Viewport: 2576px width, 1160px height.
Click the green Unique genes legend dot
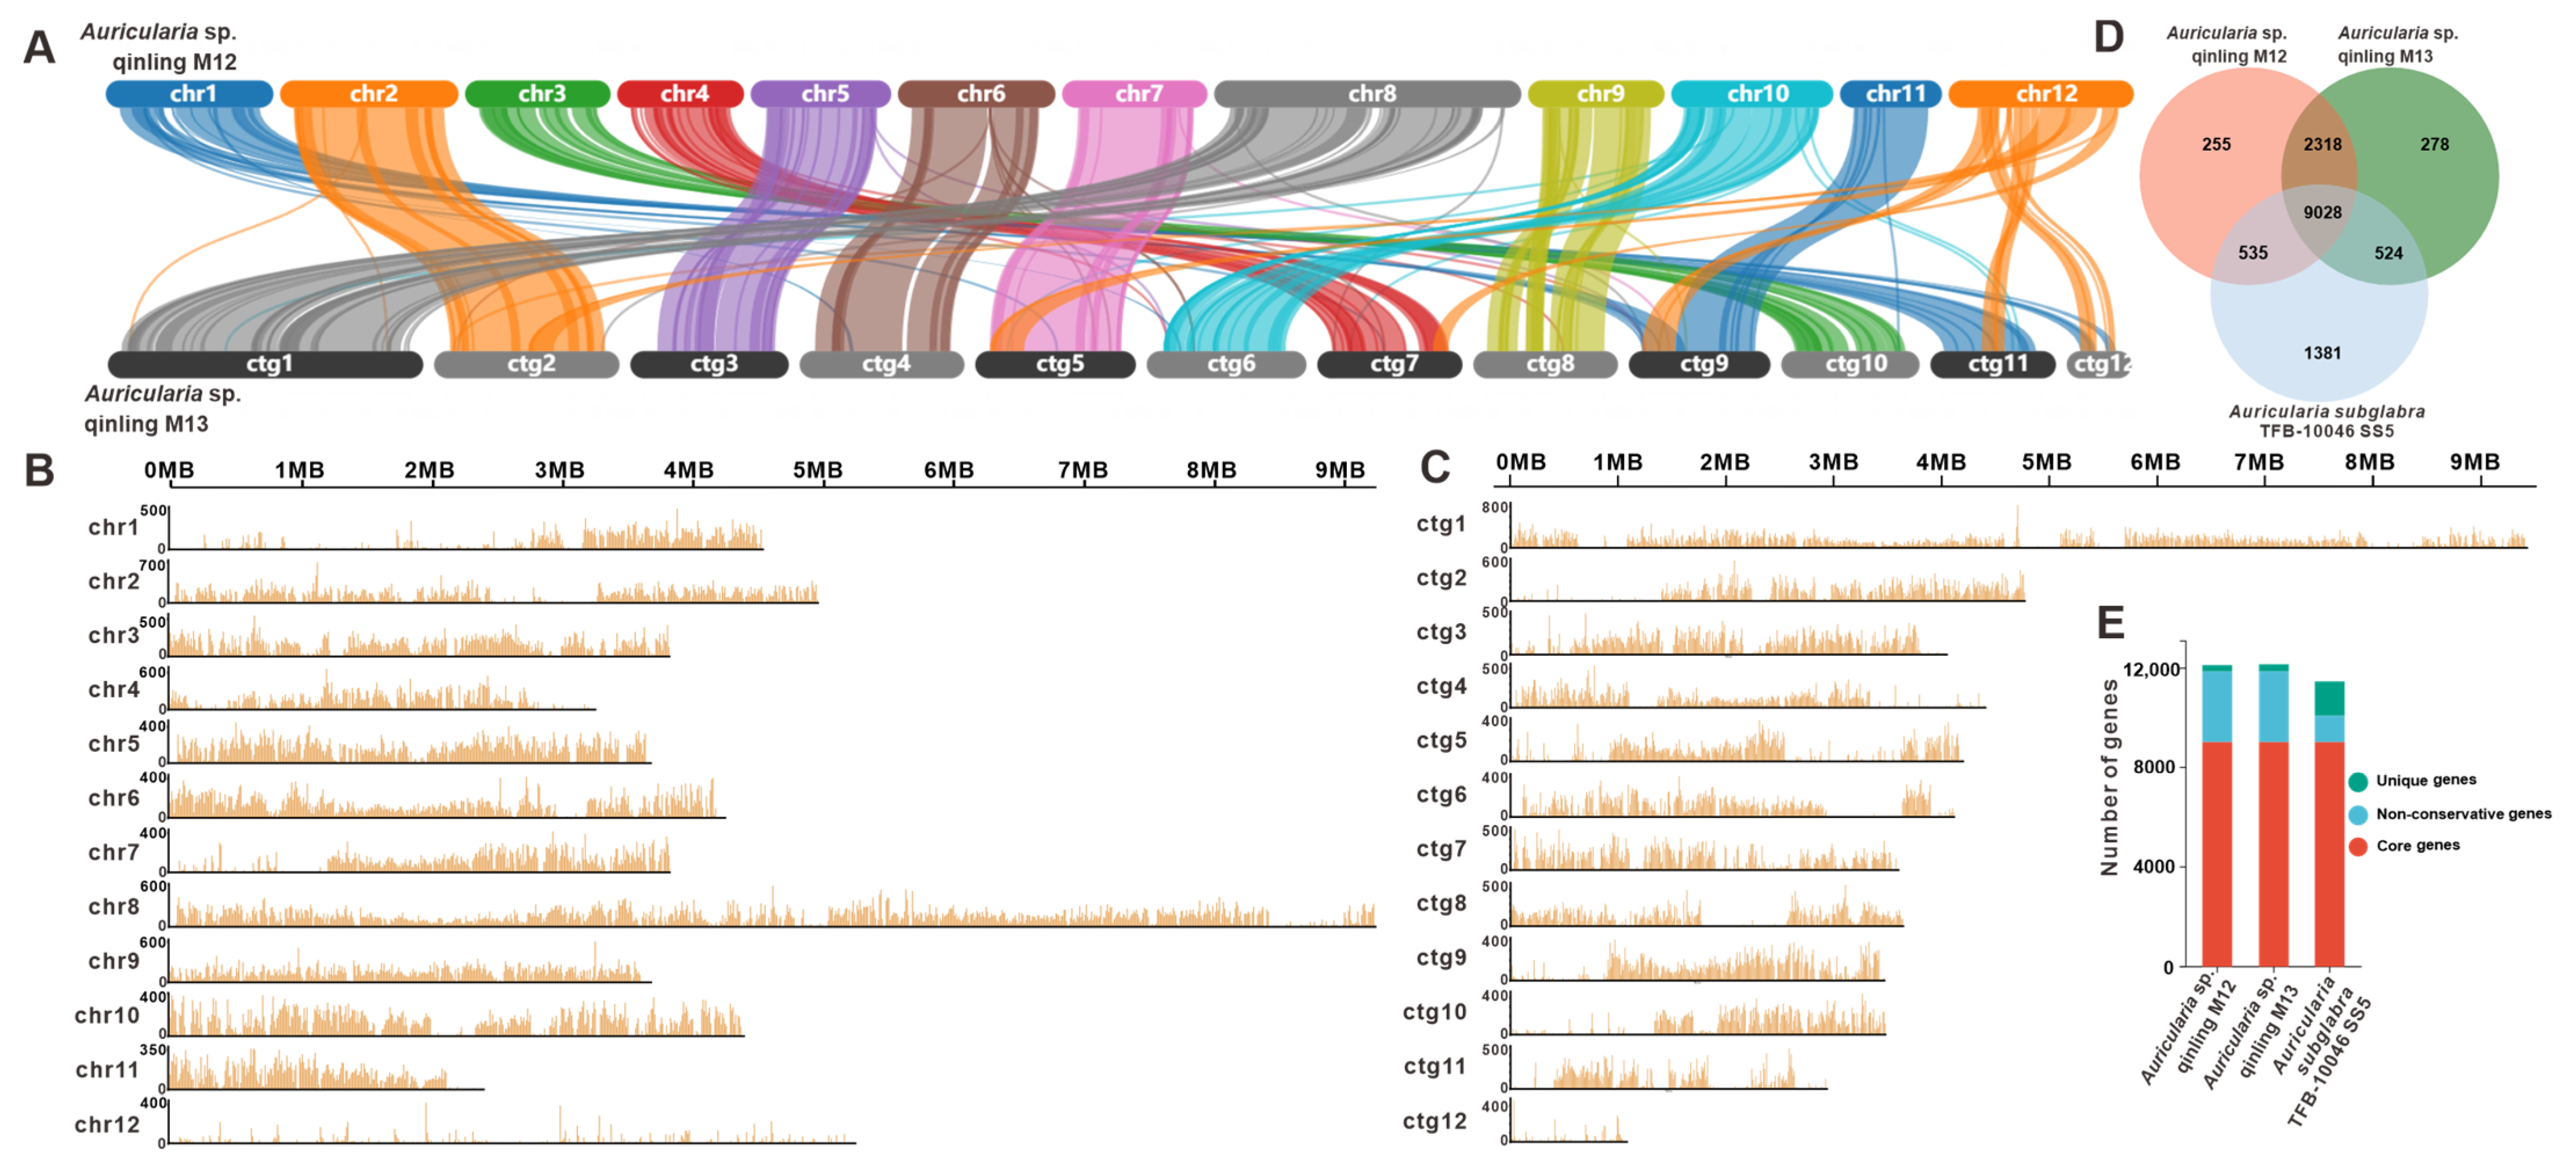click(2358, 781)
